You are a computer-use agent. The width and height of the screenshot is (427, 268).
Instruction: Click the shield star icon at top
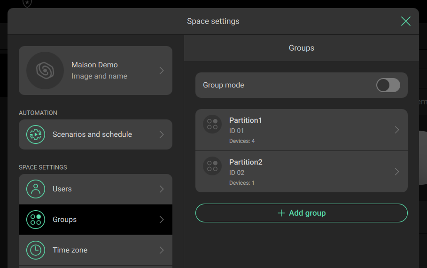(27, 3)
